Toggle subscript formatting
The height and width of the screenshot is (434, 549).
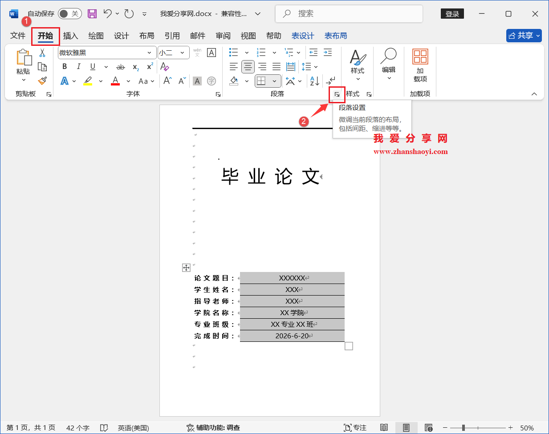click(x=136, y=67)
